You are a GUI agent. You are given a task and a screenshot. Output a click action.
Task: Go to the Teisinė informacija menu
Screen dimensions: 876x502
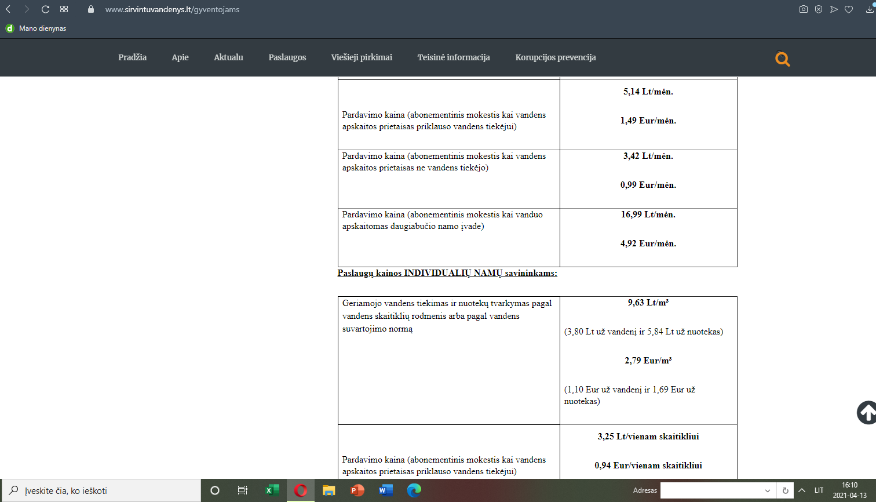(454, 57)
